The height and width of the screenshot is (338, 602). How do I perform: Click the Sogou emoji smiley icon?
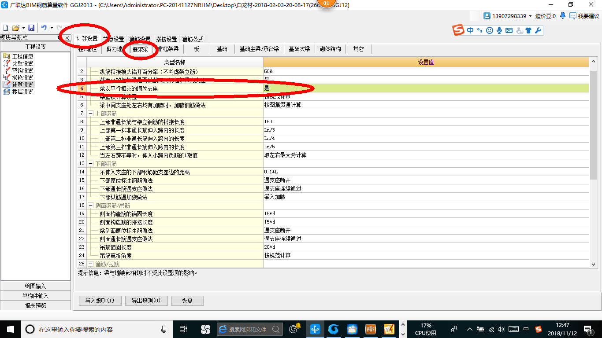pyautogui.click(x=489, y=30)
